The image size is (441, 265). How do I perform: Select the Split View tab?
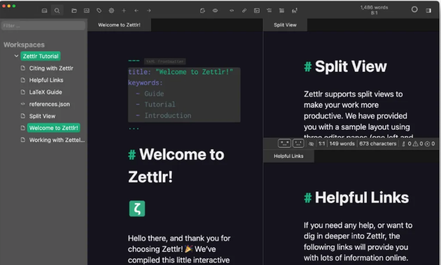(285, 25)
